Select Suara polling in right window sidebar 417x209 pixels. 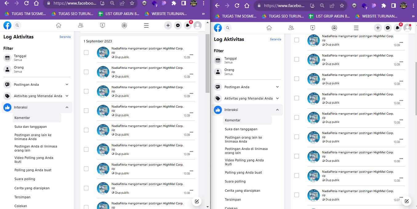(235, 181)
